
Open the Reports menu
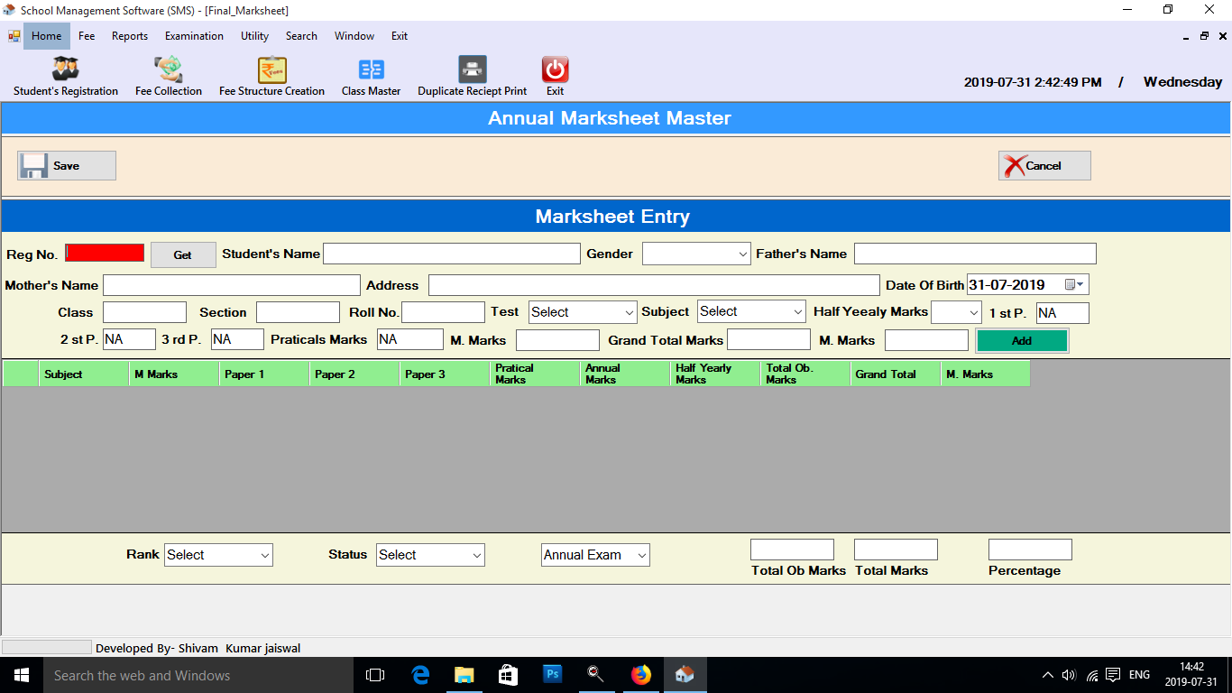click(130, 36)
